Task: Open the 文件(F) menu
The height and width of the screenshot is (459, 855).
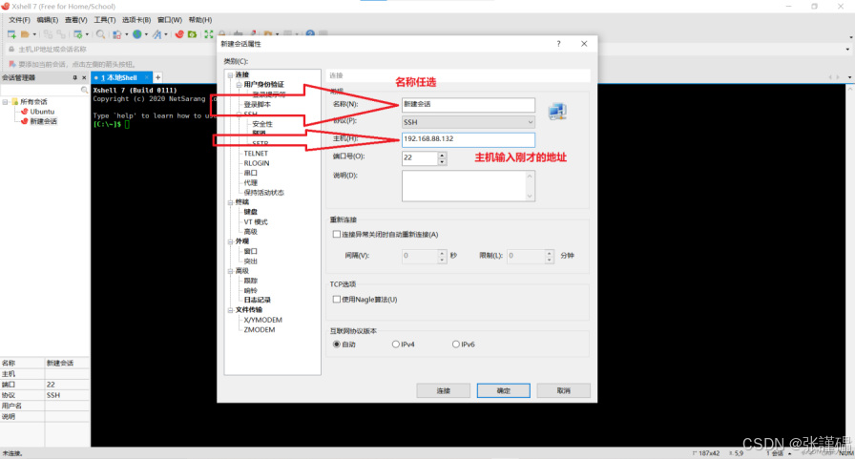Action: point(19,20)
